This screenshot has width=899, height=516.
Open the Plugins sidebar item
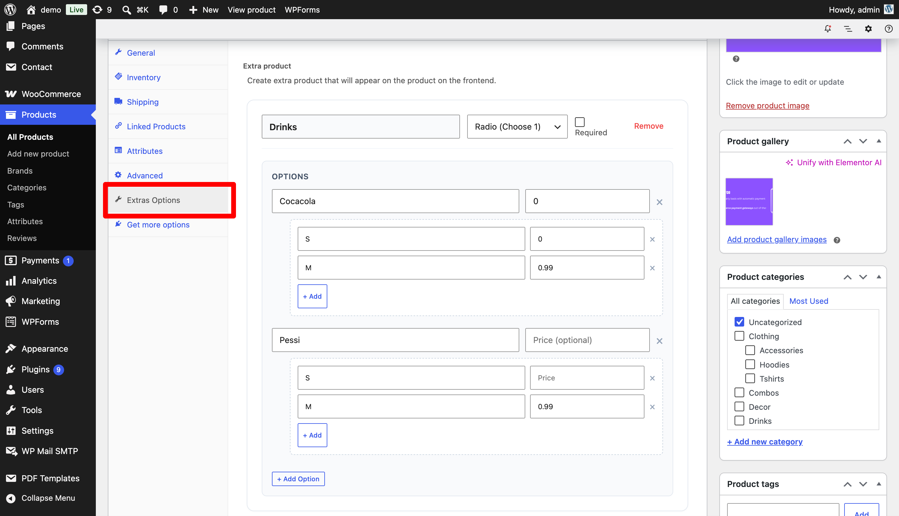coord(48,369)
